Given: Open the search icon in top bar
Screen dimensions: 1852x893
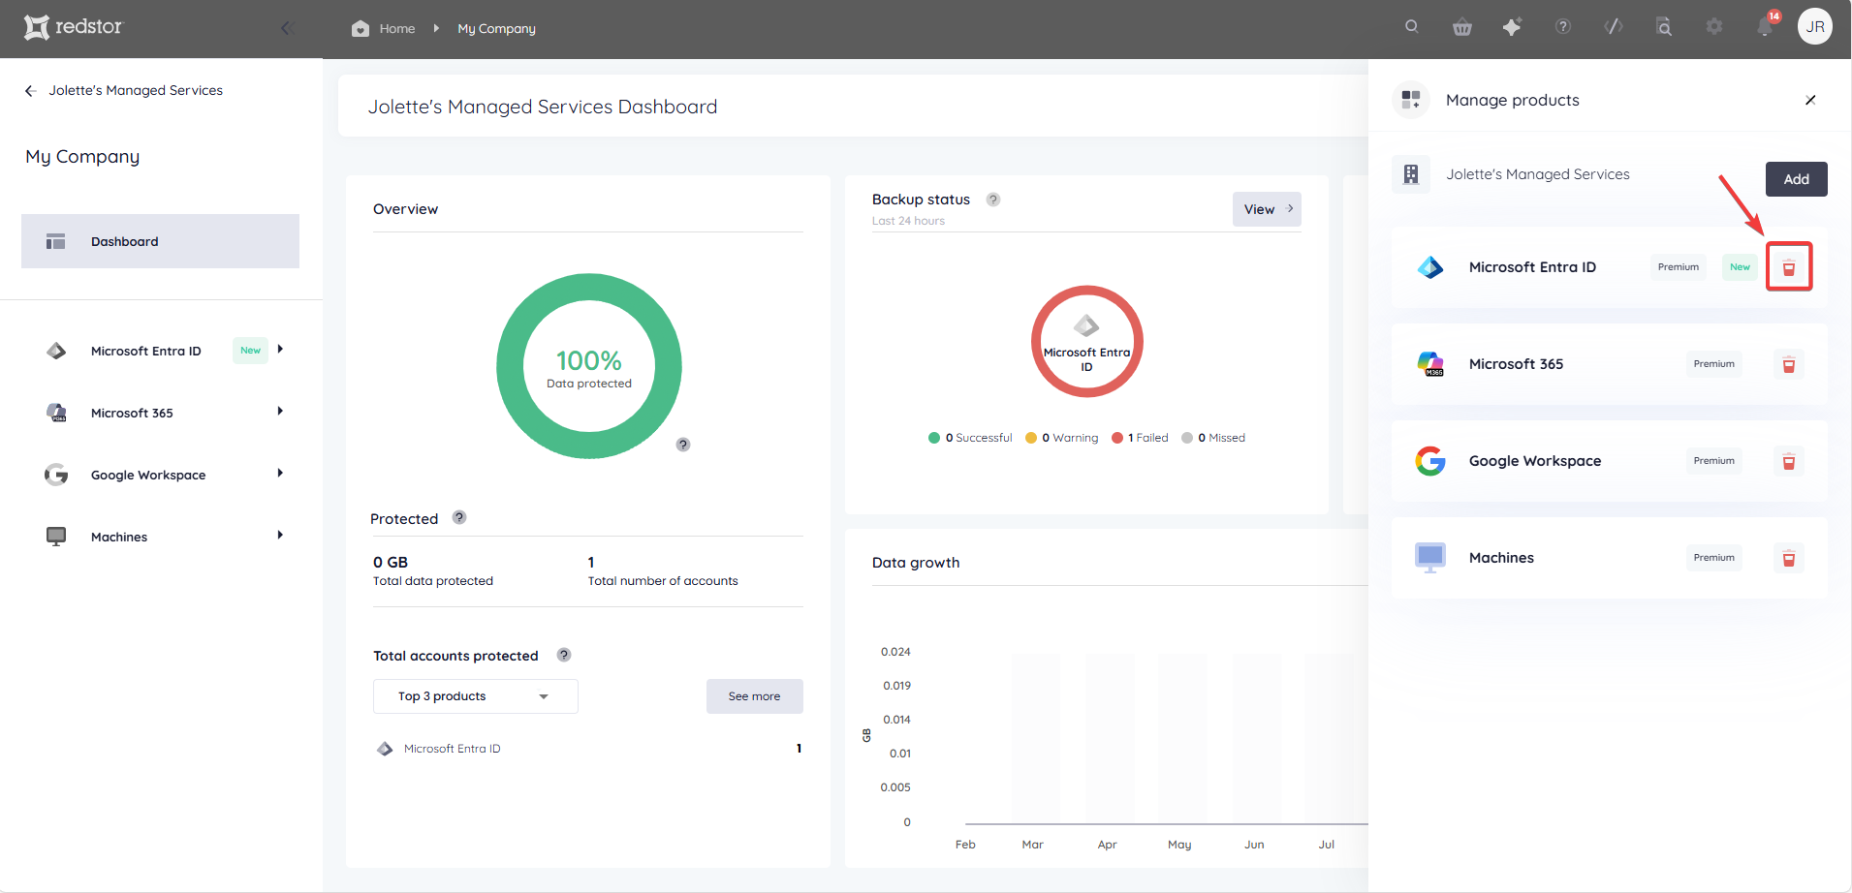Looking at the screenshot, I should pos(1412,27).
